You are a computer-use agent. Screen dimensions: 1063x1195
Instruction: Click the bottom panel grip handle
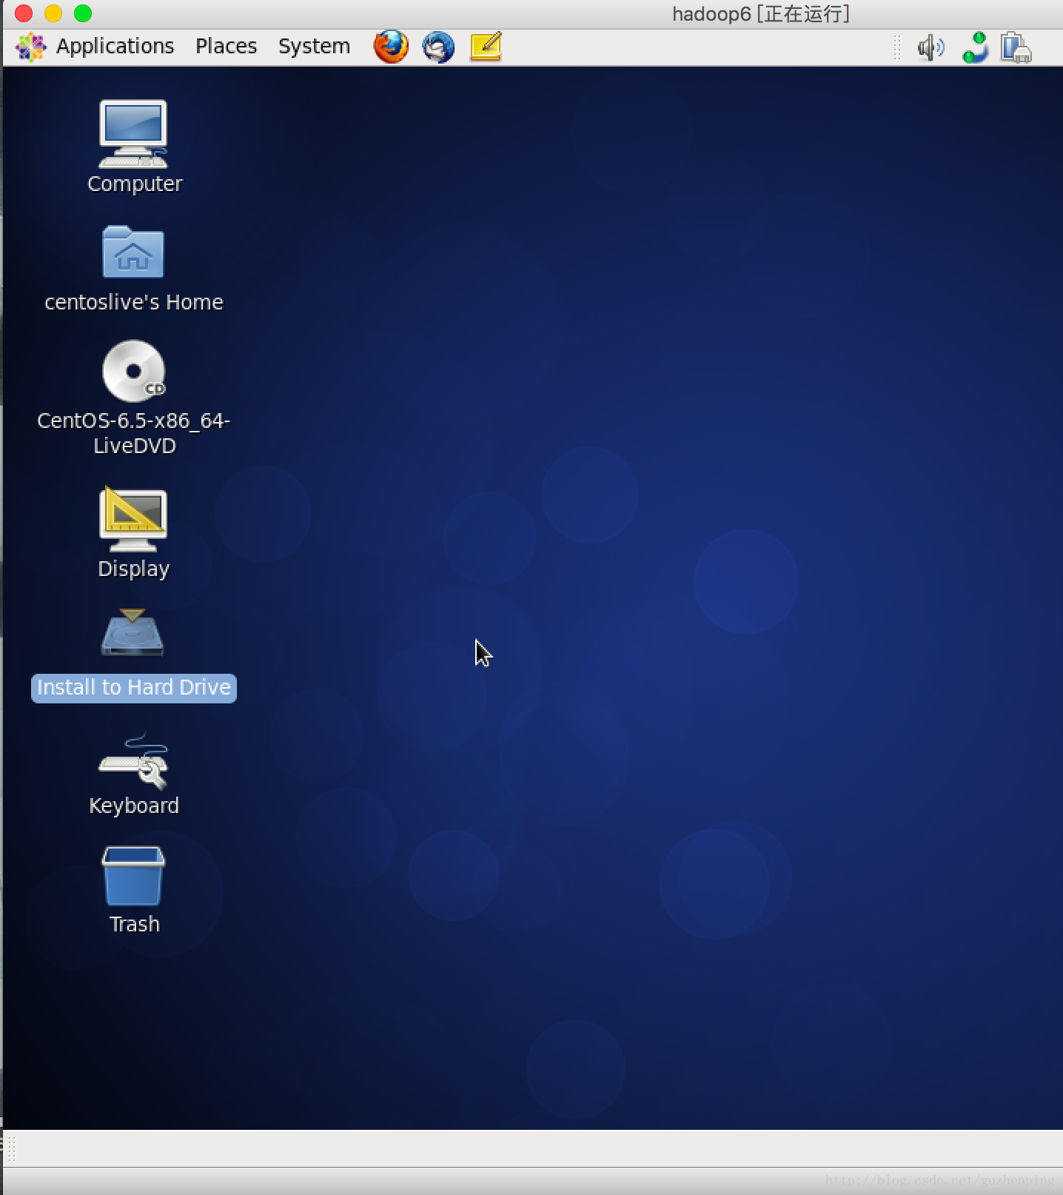pyautogui.click(x=11, y=1148)
